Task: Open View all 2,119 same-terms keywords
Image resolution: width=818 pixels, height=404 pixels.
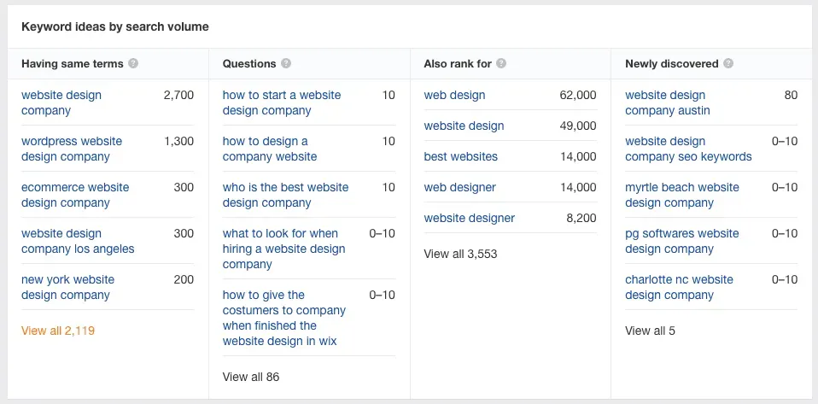Action: click(57, 331)
